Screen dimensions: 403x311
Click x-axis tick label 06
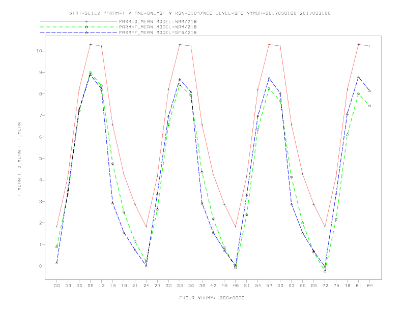tap(79, 286)
